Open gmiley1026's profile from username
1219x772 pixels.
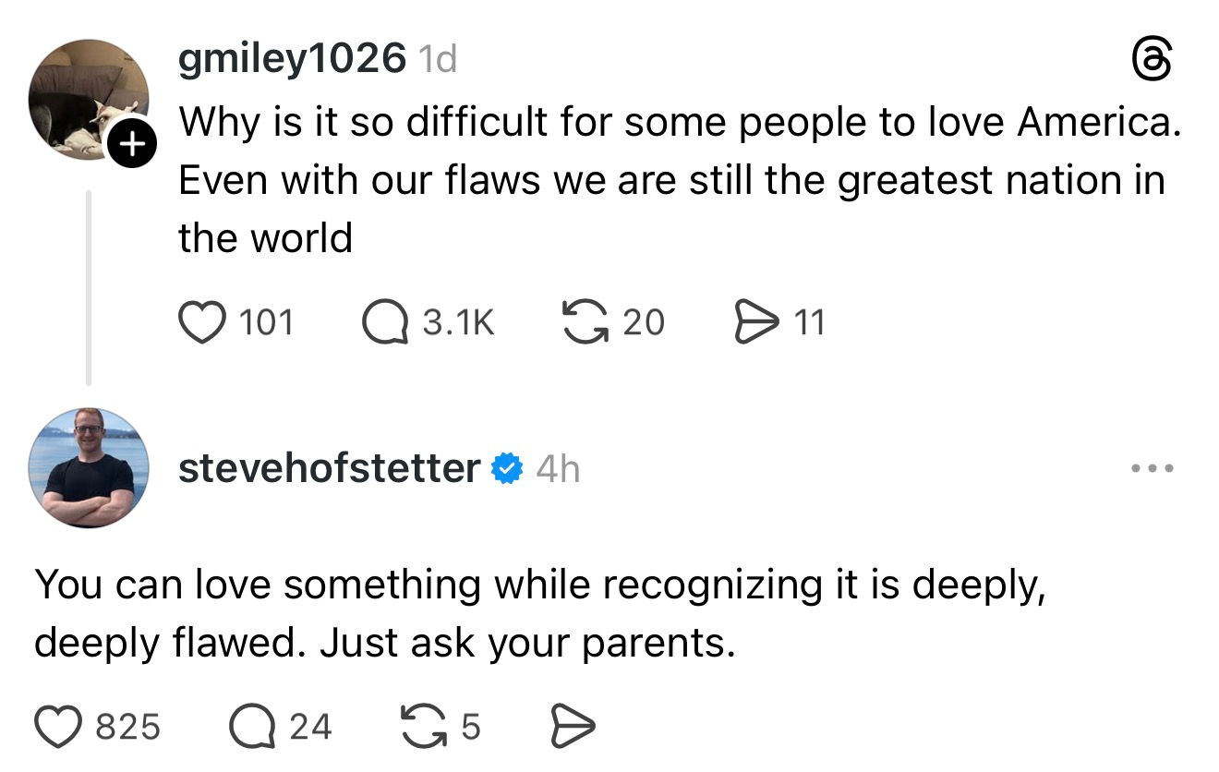tap(291, 60)
